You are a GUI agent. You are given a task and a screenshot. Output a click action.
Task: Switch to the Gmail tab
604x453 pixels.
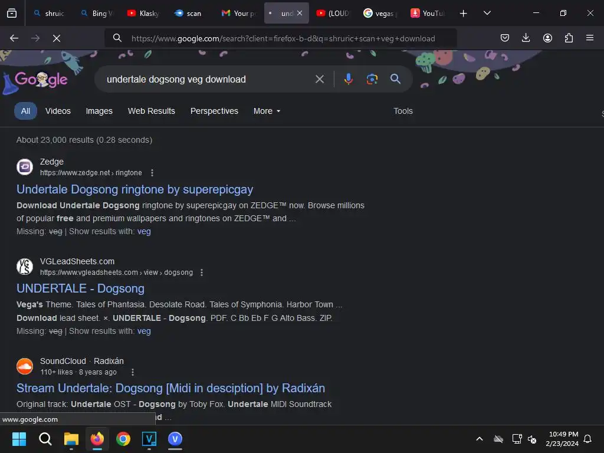[x=238, y=14]
